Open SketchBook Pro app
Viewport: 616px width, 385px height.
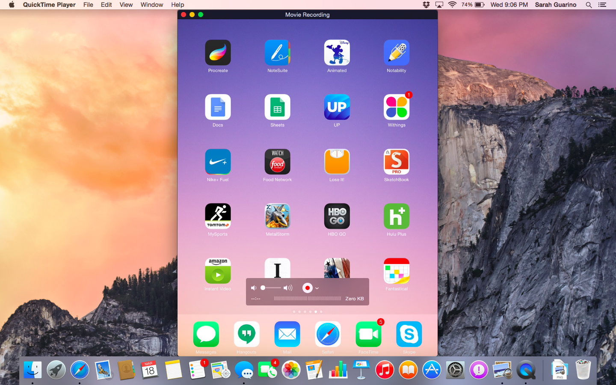397,162
